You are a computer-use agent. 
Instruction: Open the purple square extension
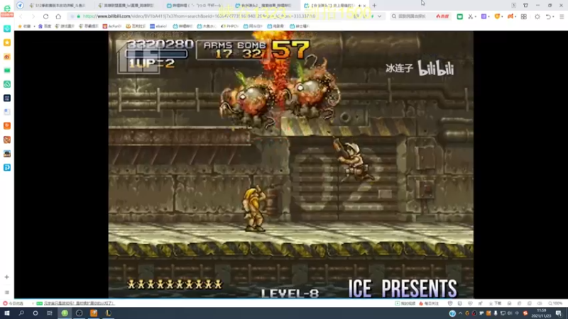[484, 16]
